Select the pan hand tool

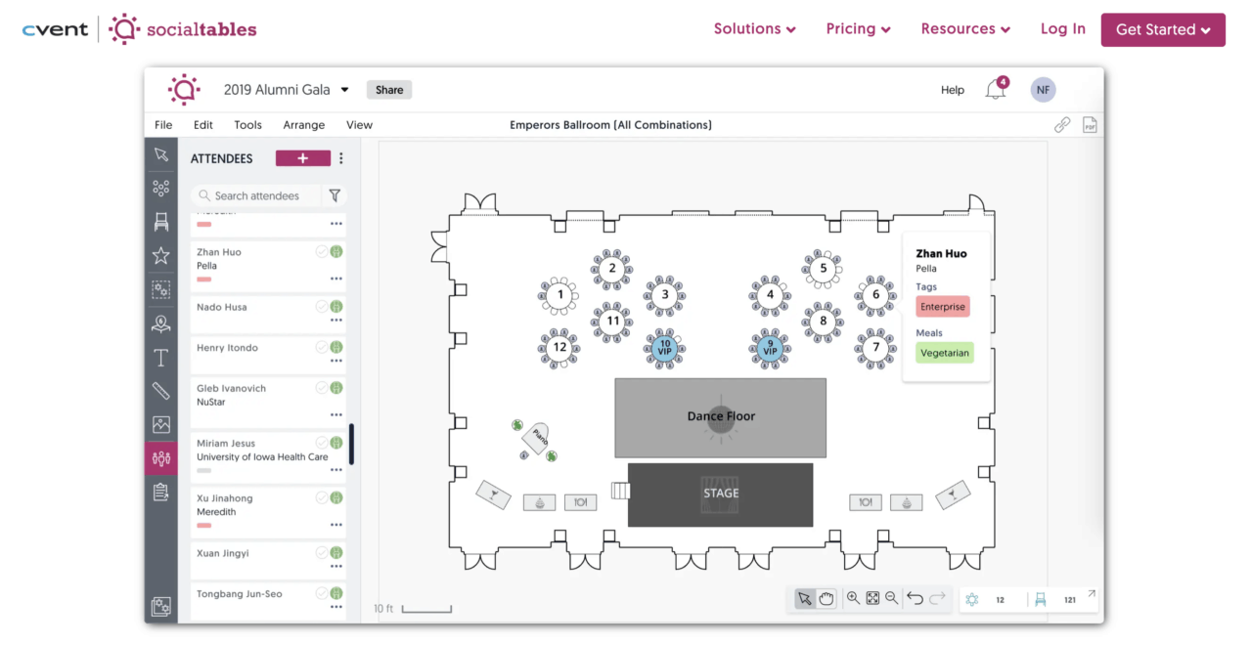pos(827,598)
